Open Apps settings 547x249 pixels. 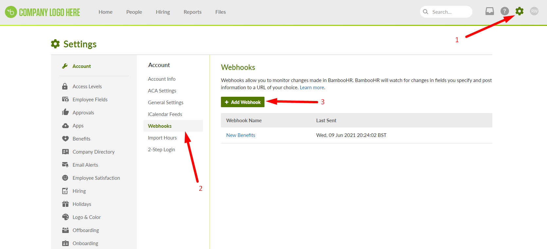pyautogui.click(x=78, y=125)
